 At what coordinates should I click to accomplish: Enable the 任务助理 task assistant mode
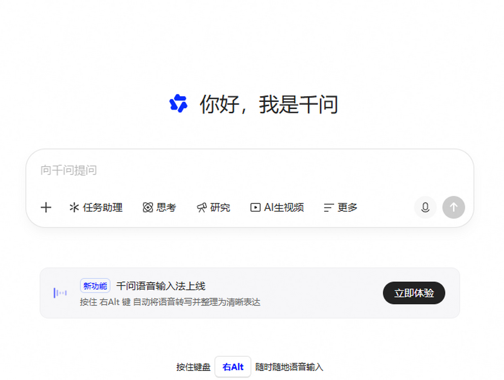[96, 207]
